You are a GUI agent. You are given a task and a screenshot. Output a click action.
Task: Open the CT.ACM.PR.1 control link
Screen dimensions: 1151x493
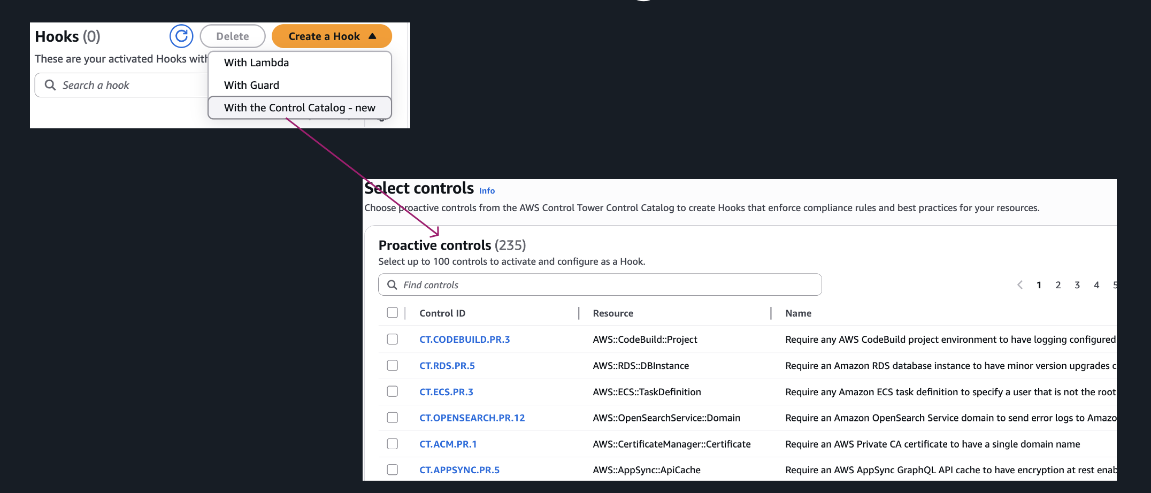pyautogui.click(x=448, y=444)
